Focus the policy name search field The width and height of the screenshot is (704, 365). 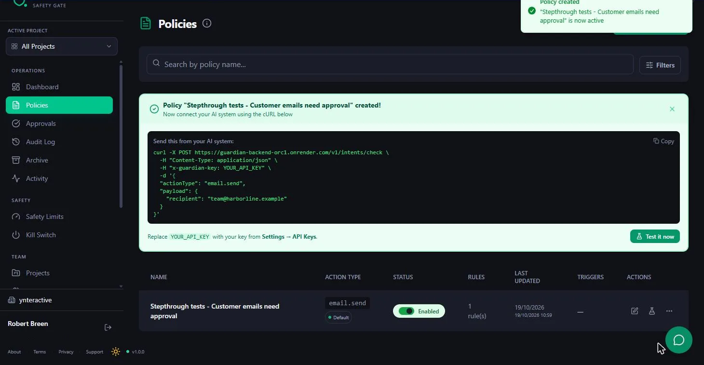point(390,64)
